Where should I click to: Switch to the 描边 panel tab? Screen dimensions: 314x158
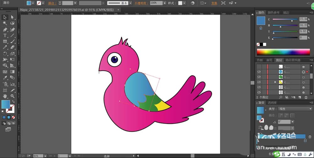286,13
